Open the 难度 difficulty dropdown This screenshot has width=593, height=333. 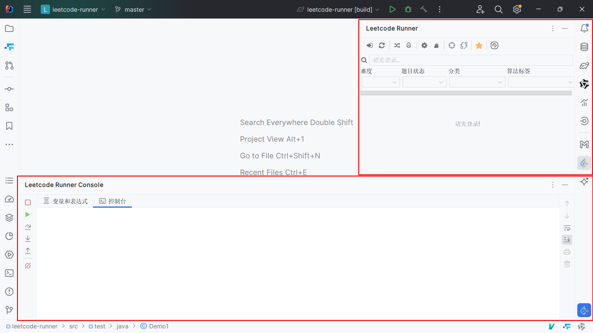381,82
